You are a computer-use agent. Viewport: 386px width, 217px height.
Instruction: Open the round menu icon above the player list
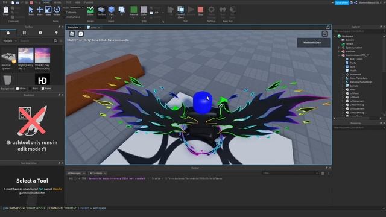pos(324,34)
